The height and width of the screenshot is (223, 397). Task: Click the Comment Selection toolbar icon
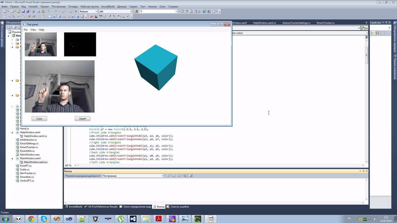point(39,16)
